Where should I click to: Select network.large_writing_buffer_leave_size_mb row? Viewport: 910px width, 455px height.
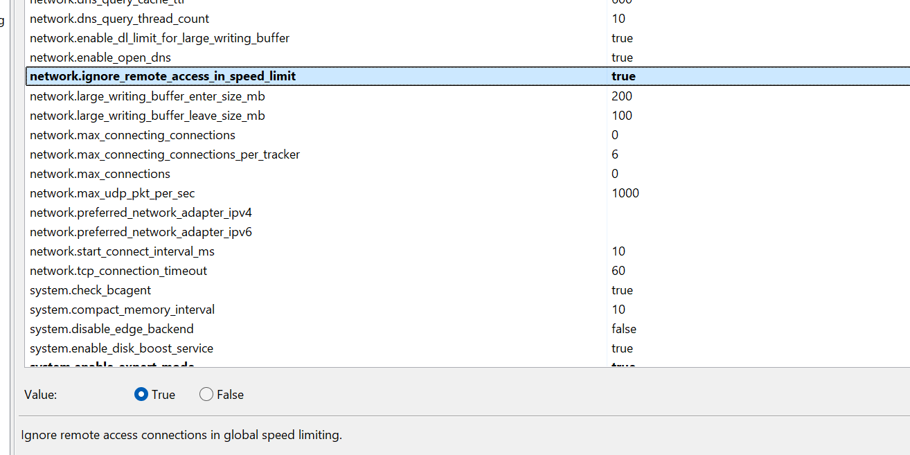tap(467, 116)
